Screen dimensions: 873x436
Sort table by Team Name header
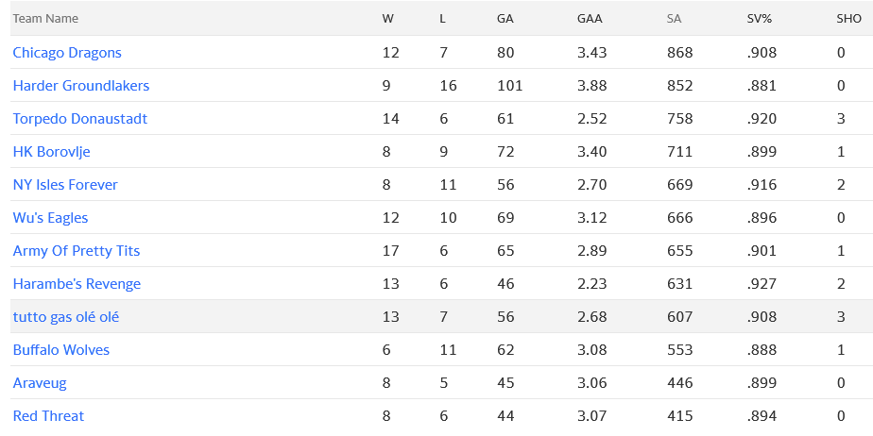coord(45,19)
